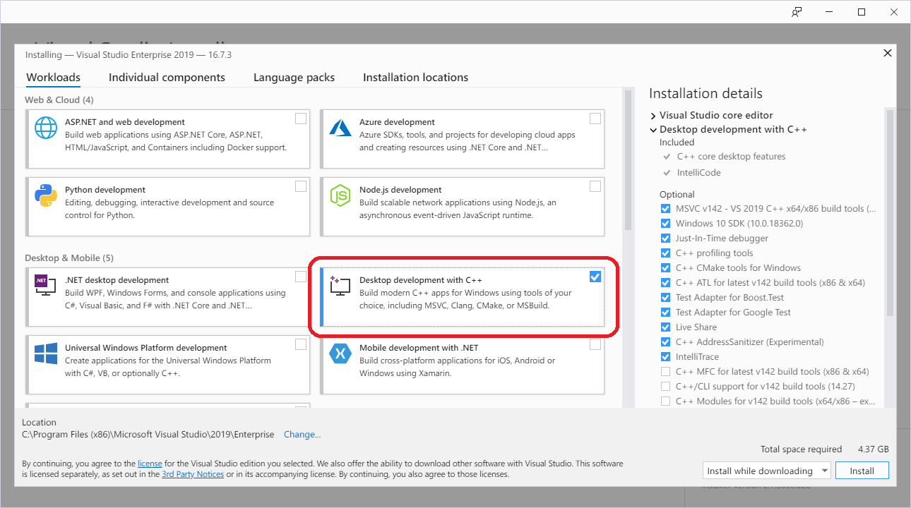The width and height of the screenshot is (911, 508).
Task: Click the Install button
Action: tap(862, 471)
